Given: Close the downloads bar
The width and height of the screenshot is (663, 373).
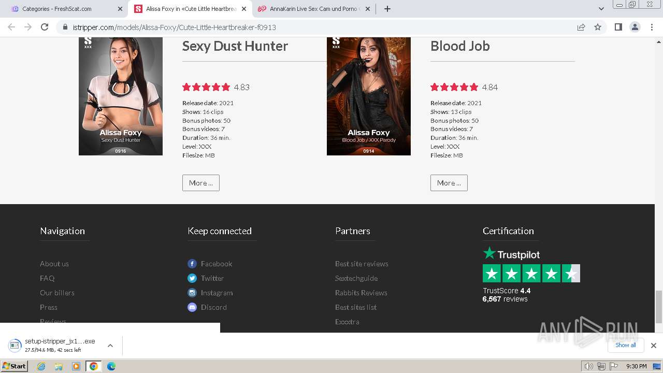Looking at the screenshot, I should 654,345.
